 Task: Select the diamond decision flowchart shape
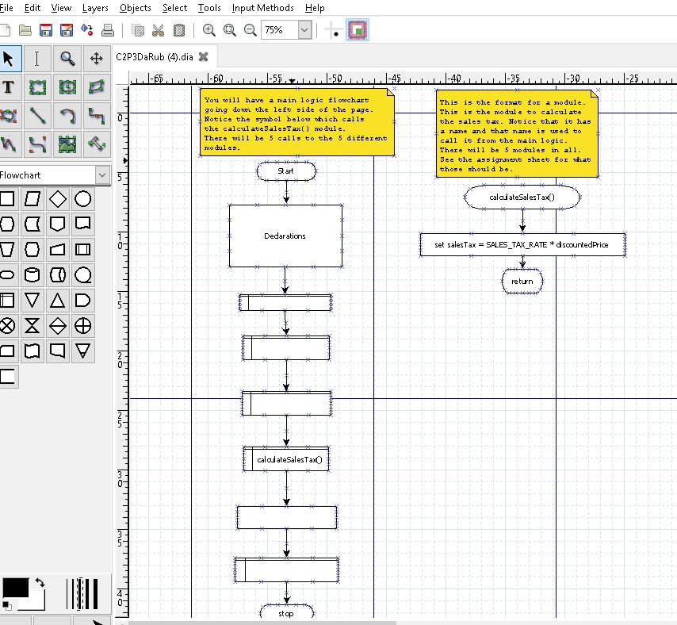point(57,199)
